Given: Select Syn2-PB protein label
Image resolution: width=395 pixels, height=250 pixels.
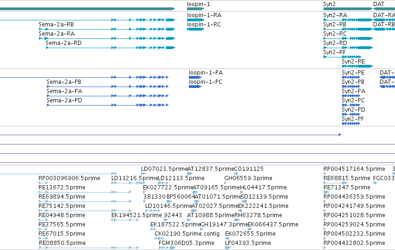Looking at the screenshot, I should coord(353,82).
